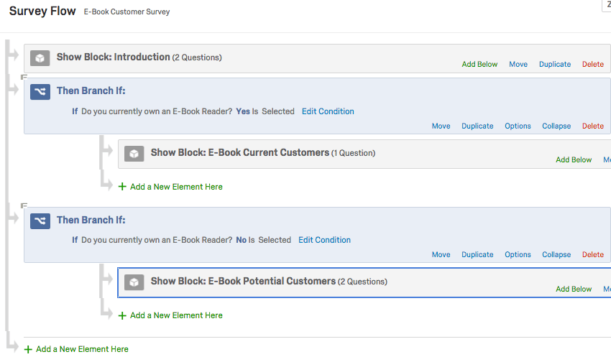Click the E-Book Potential Customers block cube icon
611x357 pixels.
click(134, 282)
